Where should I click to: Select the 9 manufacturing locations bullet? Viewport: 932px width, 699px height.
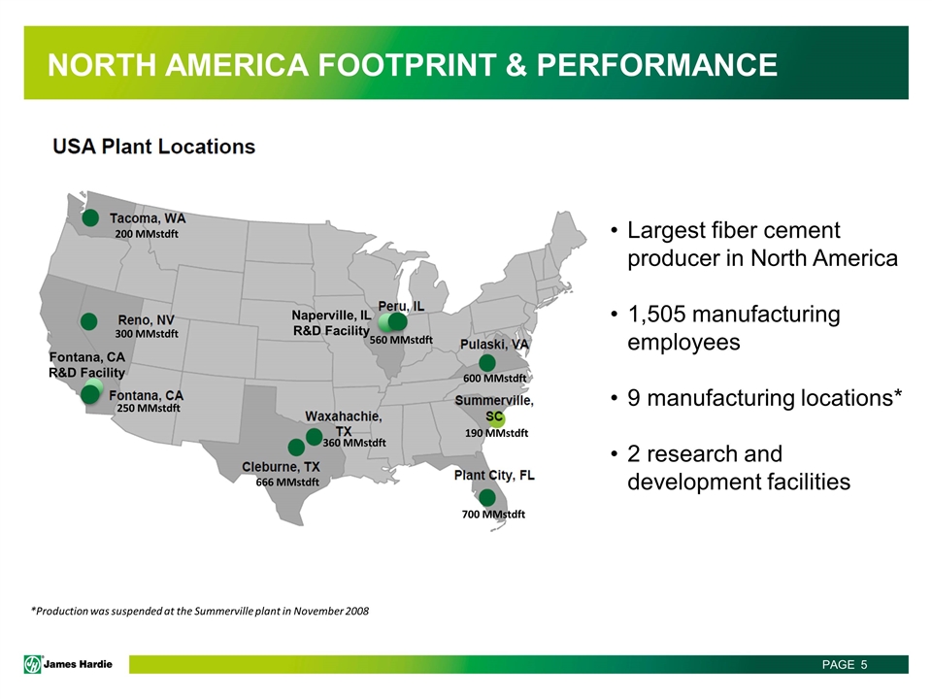pyautogui.click(x=765, y=398)
